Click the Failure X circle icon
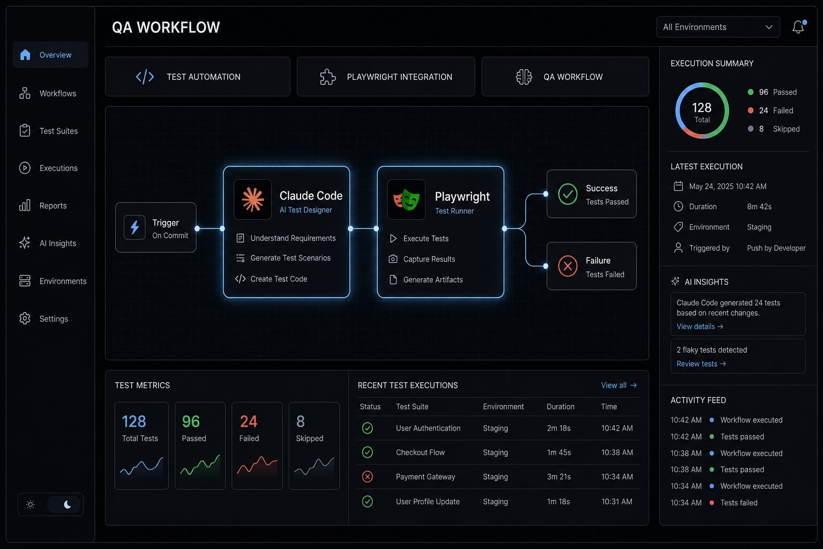 (x=568, y=266)
